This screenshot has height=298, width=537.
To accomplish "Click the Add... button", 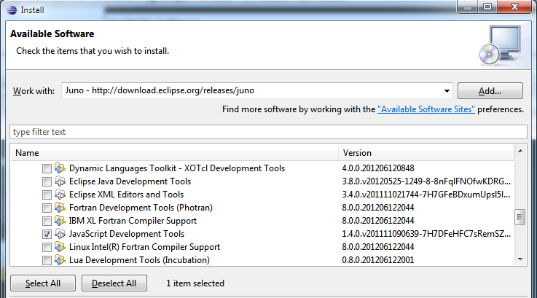I will tap(490, 91).
